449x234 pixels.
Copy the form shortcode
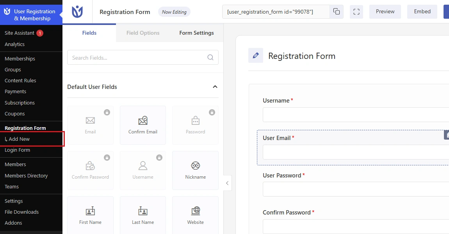[x=337, y=12]
